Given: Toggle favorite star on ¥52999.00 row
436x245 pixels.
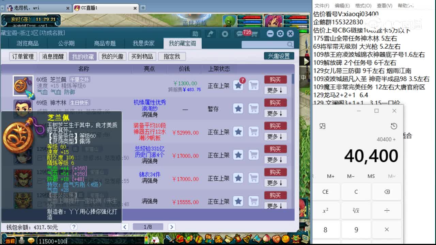Looking at the screenshot, I should coord(238,132).
